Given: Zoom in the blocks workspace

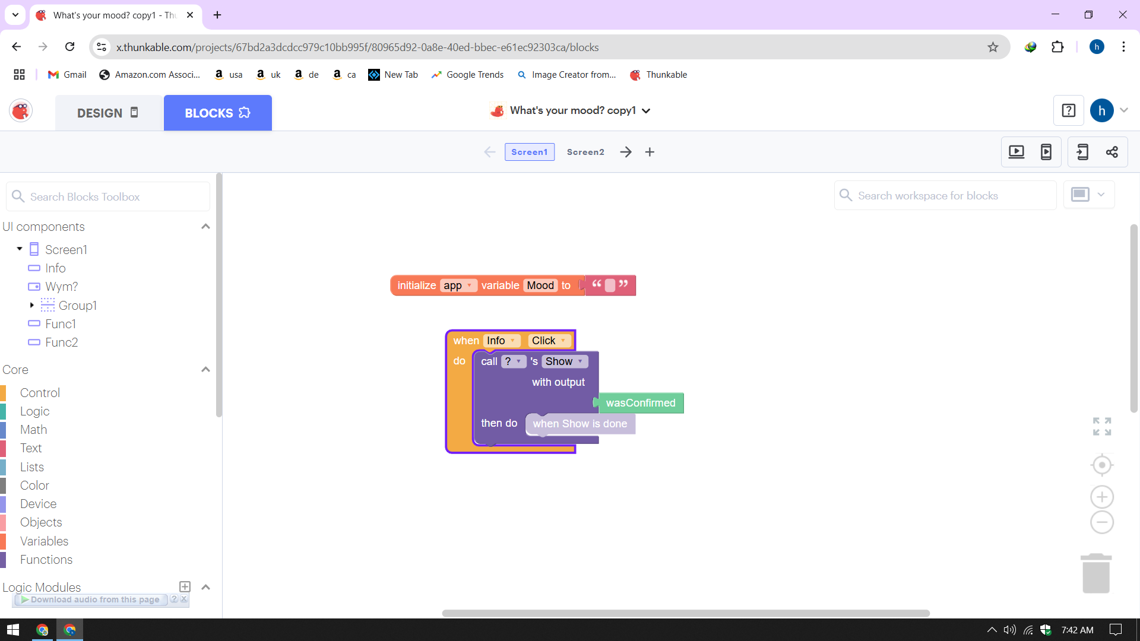Looking at the screenshot, I should pos(1102,497).
